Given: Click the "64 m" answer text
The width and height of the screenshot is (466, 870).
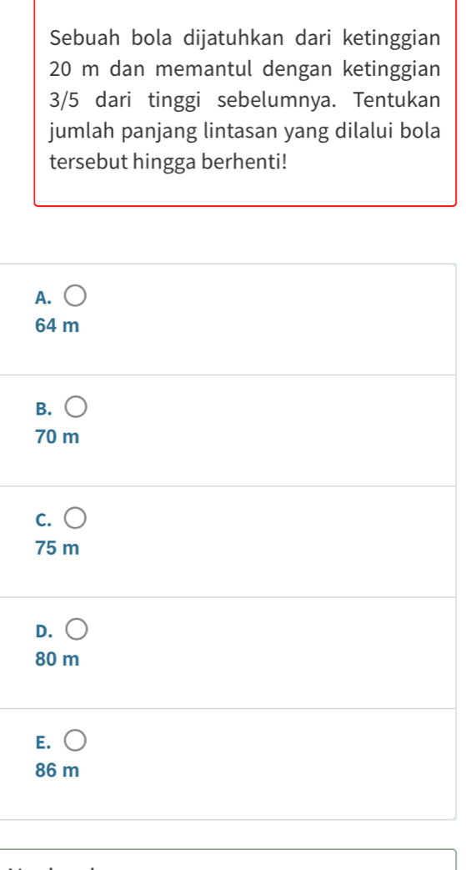Looking at the screenshot, I should (x=58, y=326).
